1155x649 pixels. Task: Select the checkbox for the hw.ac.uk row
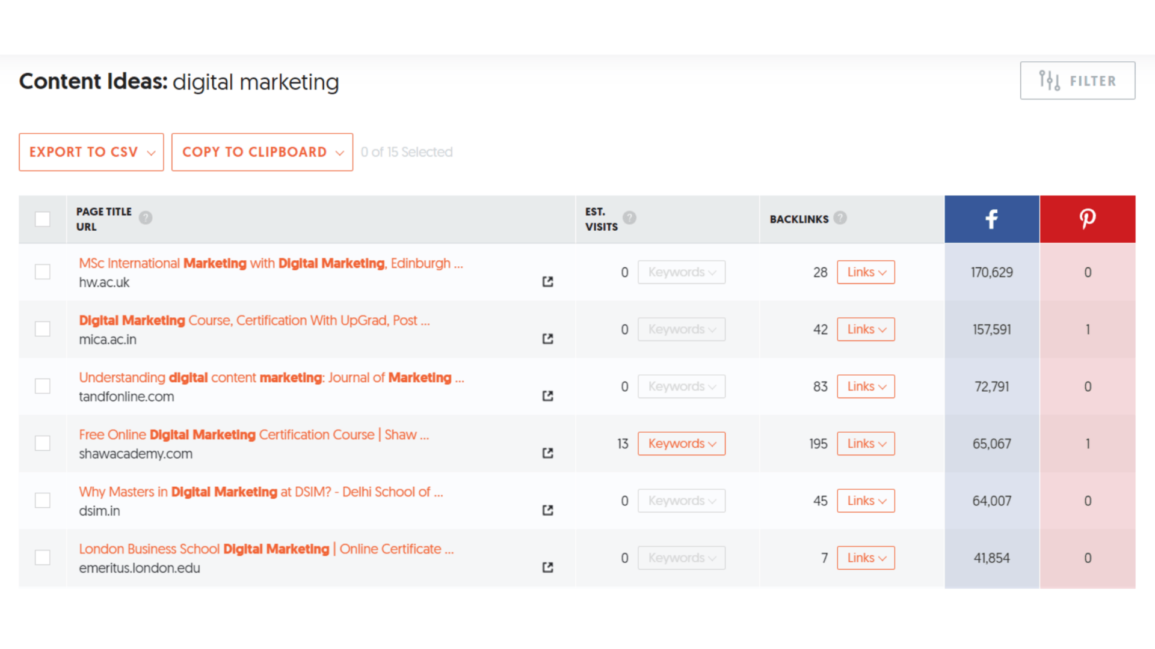pos(43,272)
